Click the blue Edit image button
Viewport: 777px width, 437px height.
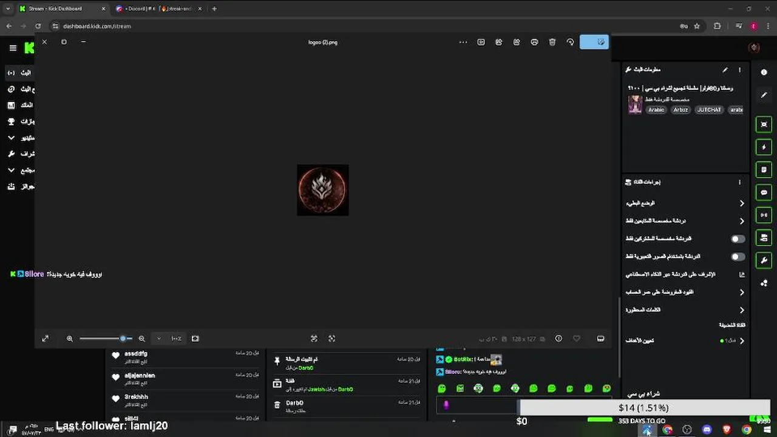click(594, 42)
